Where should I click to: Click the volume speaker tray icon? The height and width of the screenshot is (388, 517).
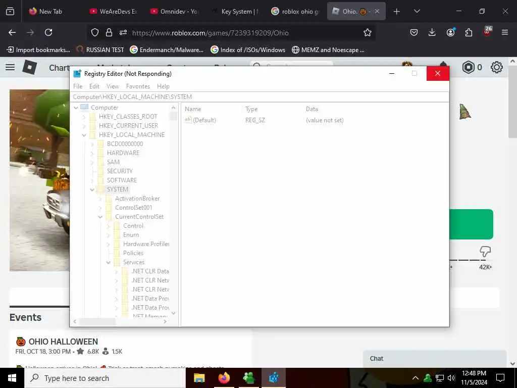pos(451,378)
